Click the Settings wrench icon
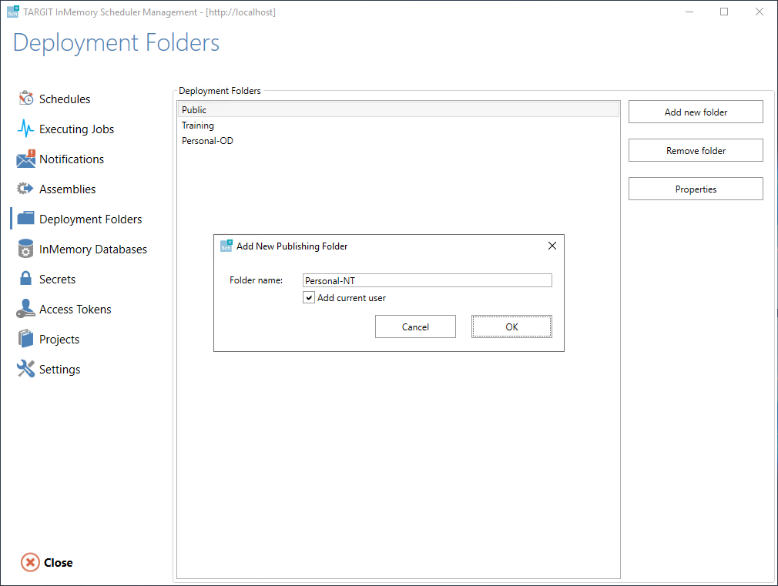This screenshot has width=778, height=586. pyautogui.click(x=25, y=369)
